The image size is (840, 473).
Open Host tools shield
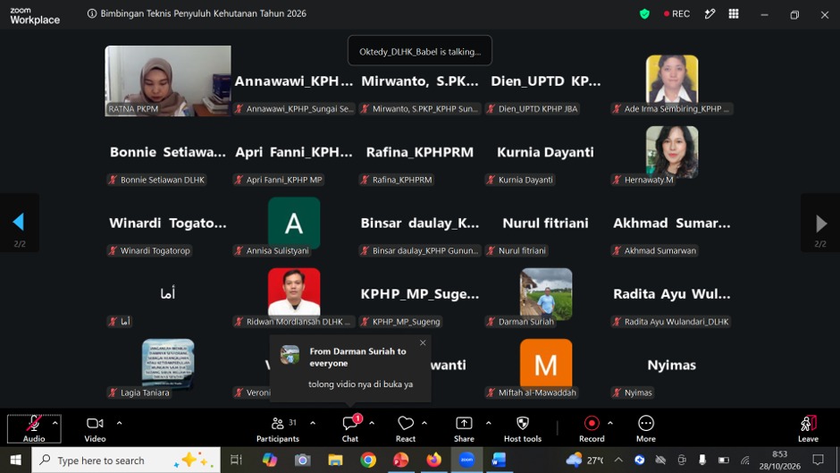pyautogui.click(x=523, y=429)
